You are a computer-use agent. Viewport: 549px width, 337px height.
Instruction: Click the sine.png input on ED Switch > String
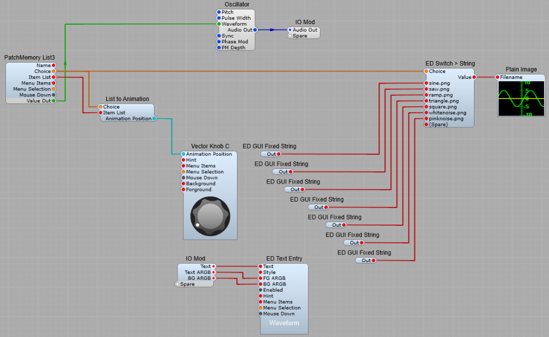426,83
